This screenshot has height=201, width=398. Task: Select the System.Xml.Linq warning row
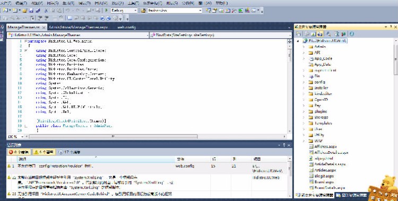pos(147,182)
